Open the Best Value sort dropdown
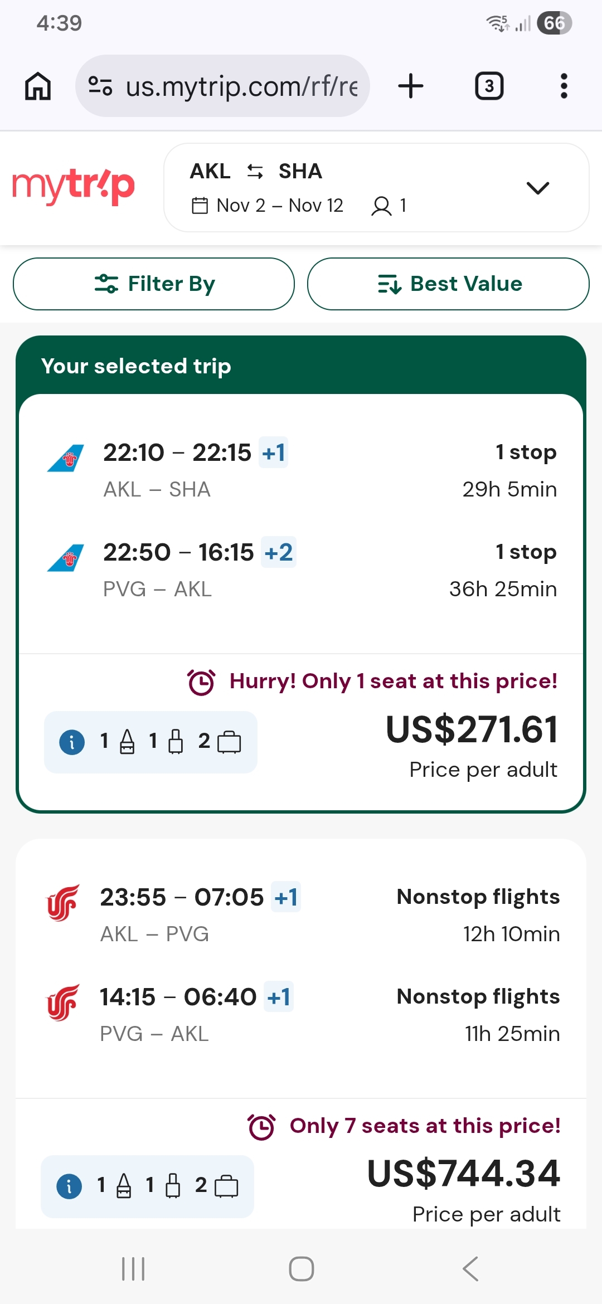Image resolution: width=602 pixels, height=1304 pixels. 448,284
